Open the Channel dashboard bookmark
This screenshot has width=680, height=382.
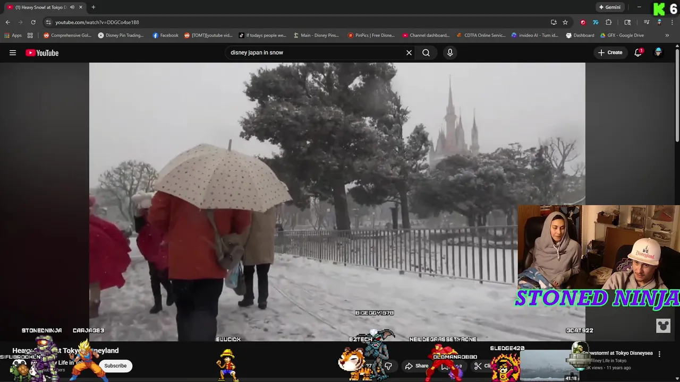point(426,36)
